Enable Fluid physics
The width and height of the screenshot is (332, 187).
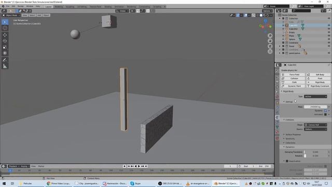click(x=318, y=78)
